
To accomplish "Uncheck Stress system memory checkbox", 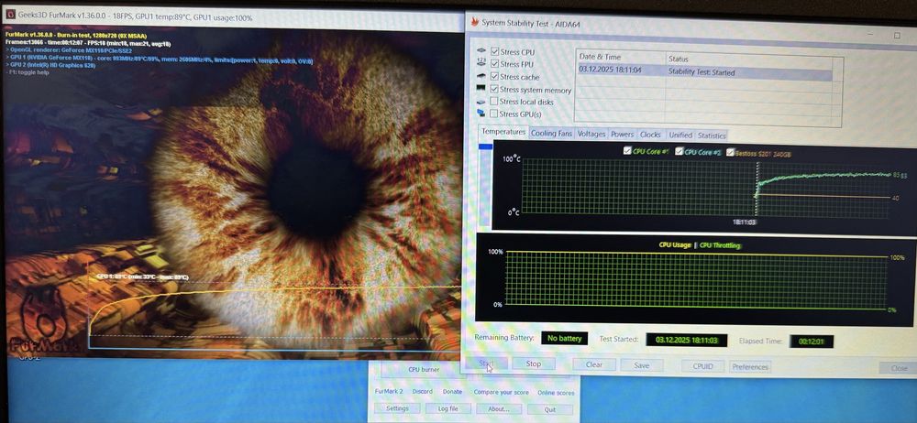I will (495, 90).
